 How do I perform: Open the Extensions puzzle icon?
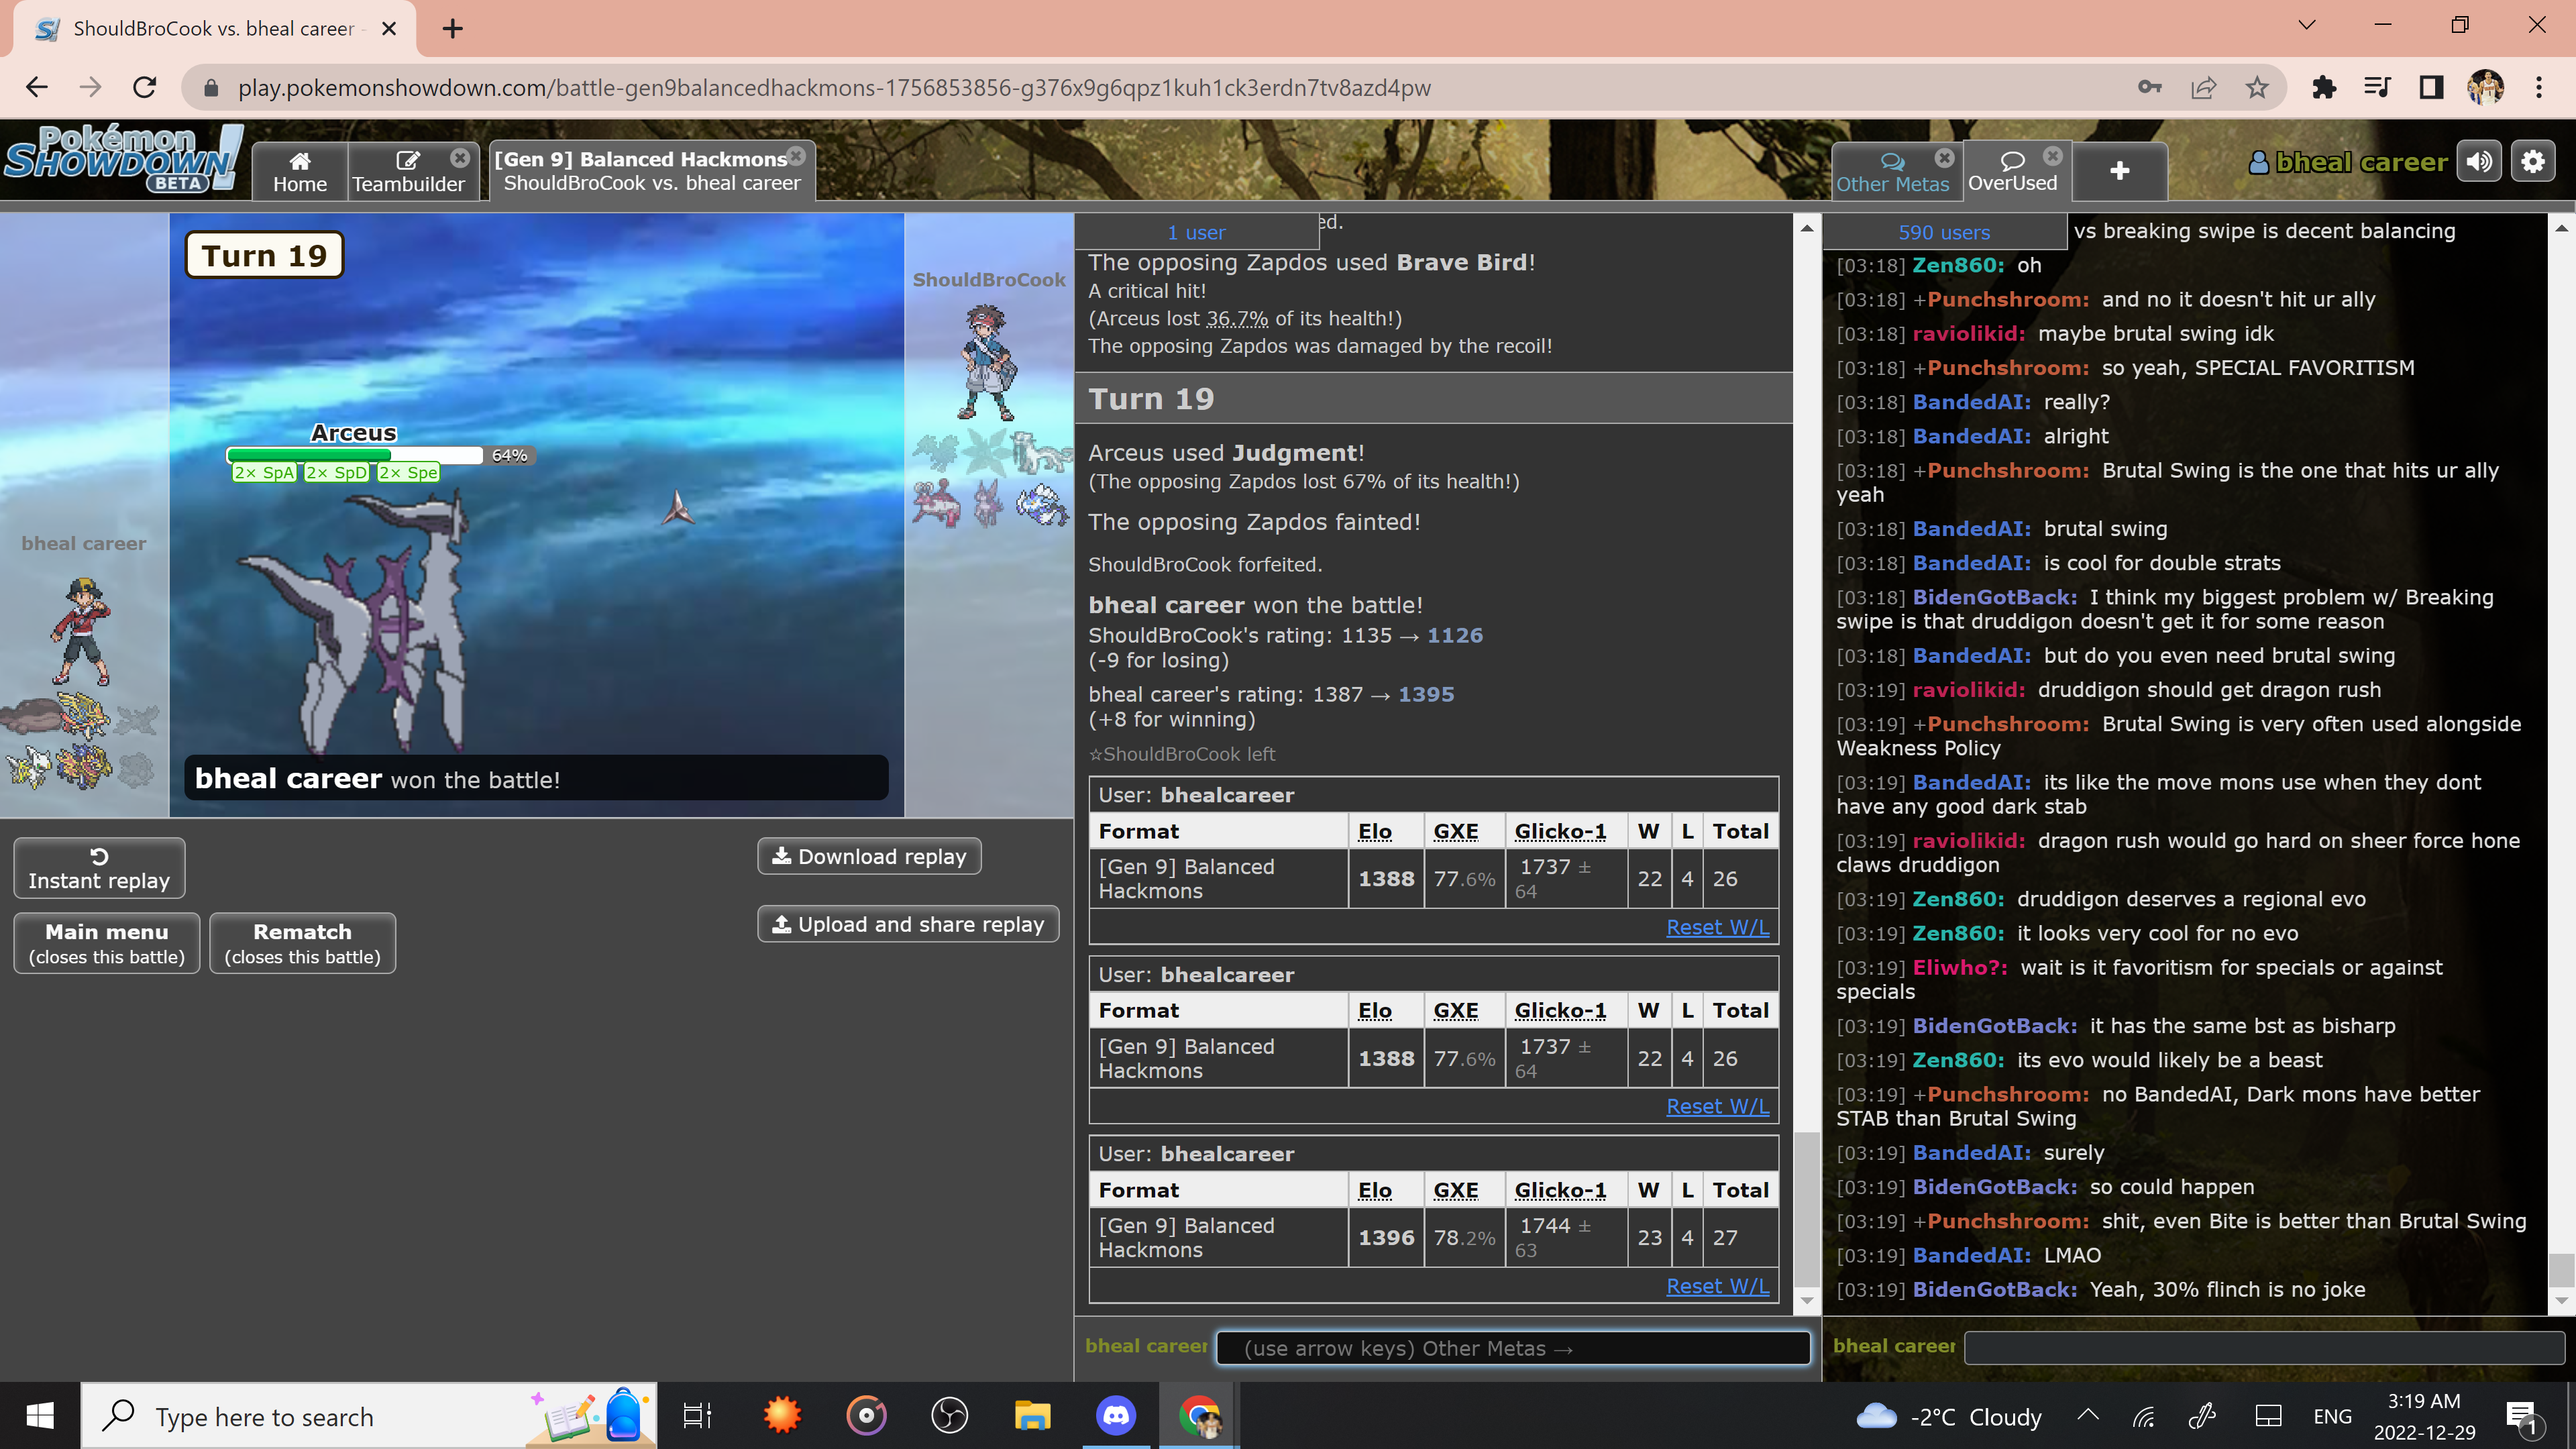pyautogui.click(x=2324, y=88)
